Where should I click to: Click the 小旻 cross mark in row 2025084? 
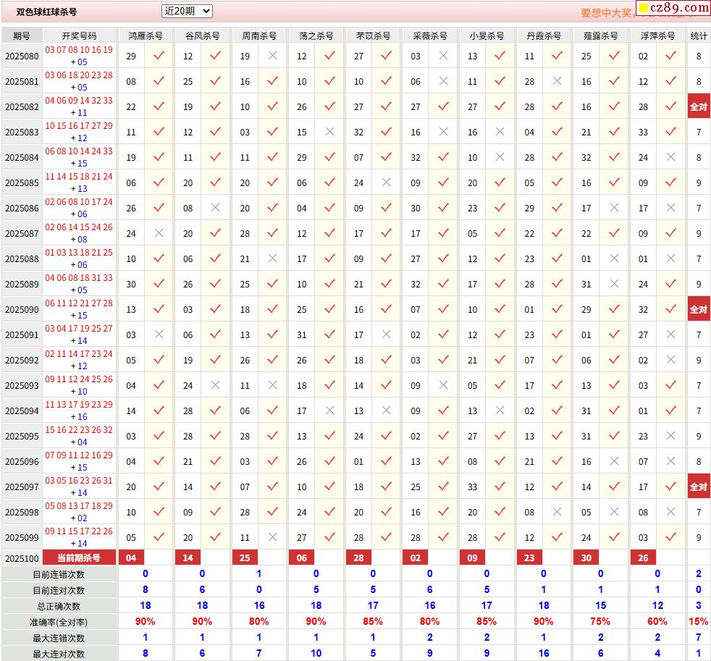(x=500, y=157)
